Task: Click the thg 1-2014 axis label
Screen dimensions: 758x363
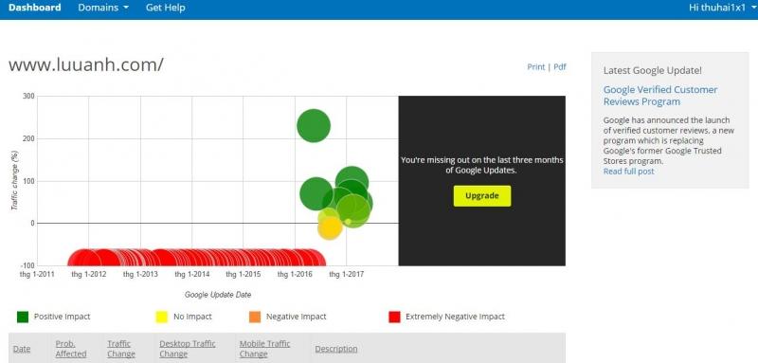Action: (192, 274)
